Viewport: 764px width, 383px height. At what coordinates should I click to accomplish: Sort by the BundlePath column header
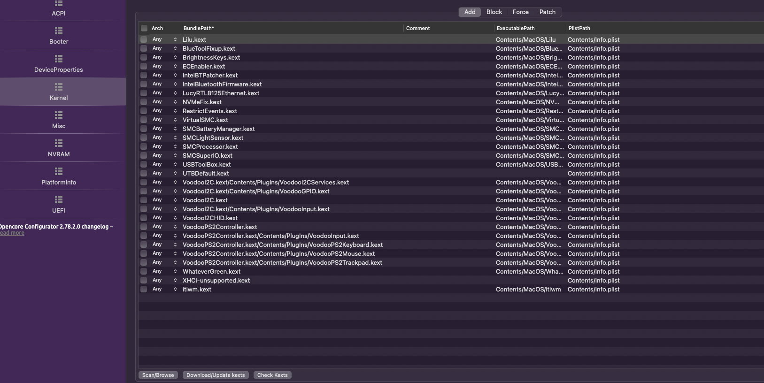(292, 28)
